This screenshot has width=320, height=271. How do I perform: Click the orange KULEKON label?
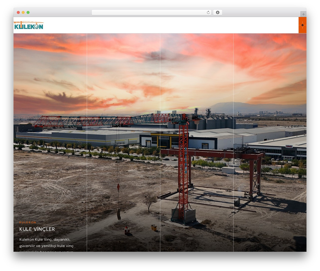[x=28, y=222]
